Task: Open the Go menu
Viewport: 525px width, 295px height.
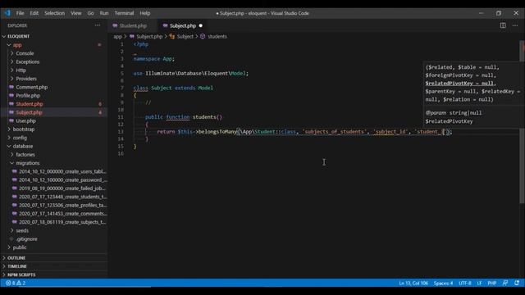Action: [91, 13]
